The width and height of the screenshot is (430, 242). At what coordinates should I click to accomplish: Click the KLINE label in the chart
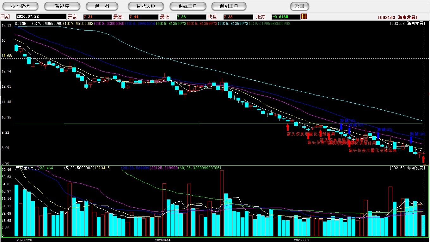[20, 24]
